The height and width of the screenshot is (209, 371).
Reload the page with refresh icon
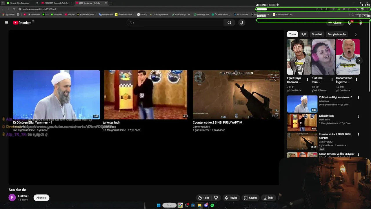[x=13, y=9]
